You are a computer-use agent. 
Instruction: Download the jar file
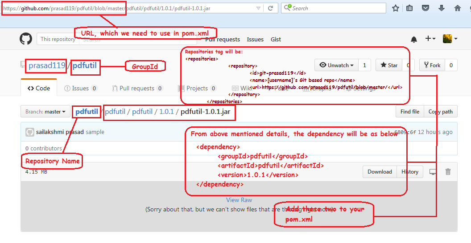pyautogui.click(x=380, y=172)
